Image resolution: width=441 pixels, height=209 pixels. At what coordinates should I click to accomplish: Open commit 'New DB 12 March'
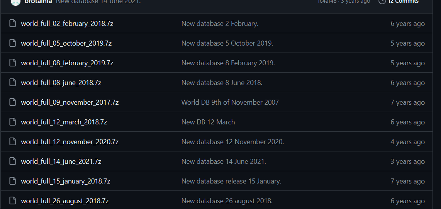coord(208,122)
